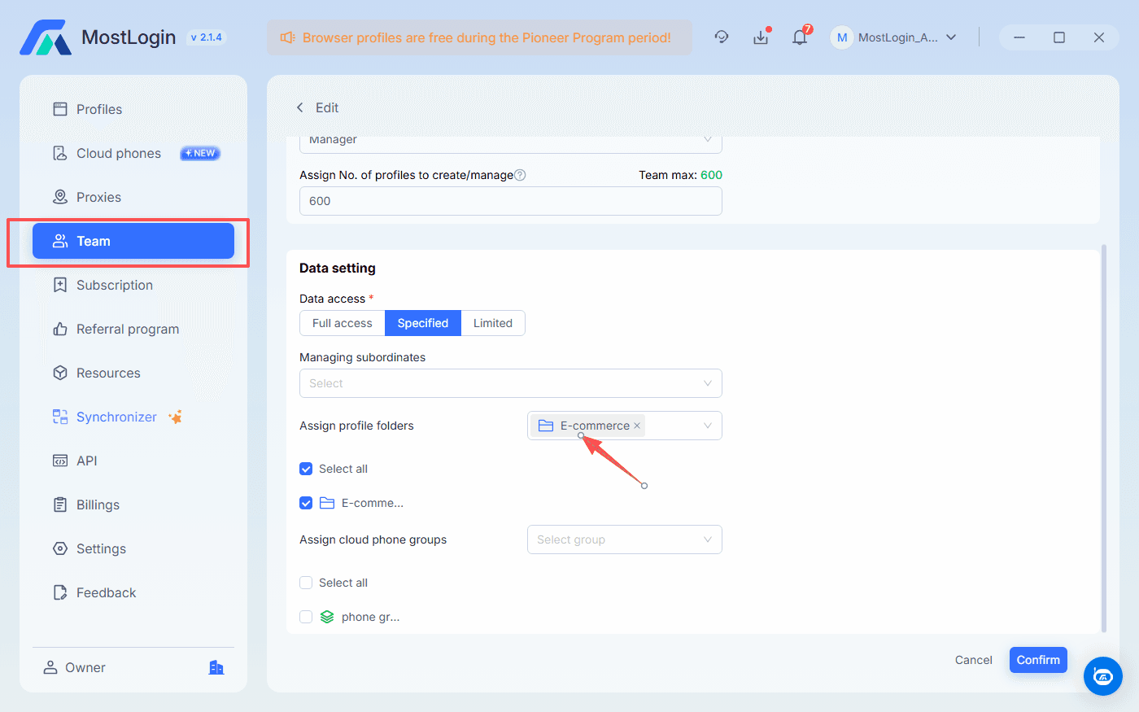Open the floating support widget bottom right

coord(1103,676)
